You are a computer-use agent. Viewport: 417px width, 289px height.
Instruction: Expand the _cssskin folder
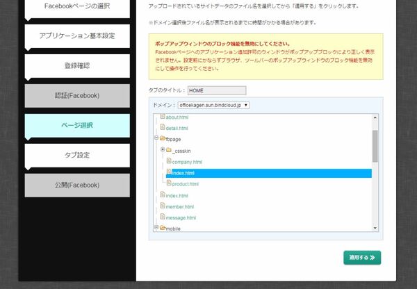coord(163,149)
